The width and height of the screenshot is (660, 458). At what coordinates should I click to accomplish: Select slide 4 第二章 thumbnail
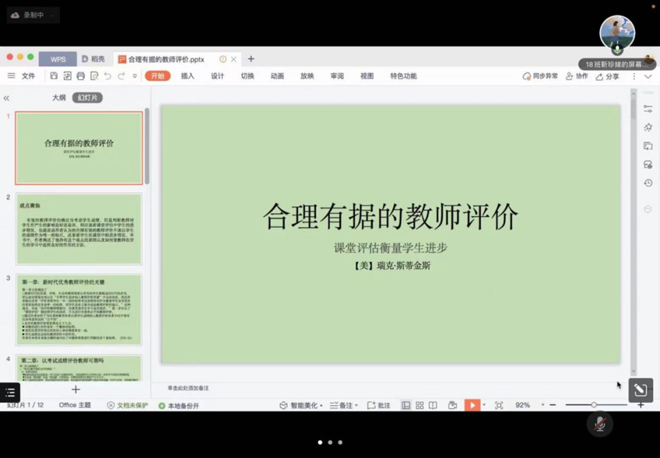point(79,367)
